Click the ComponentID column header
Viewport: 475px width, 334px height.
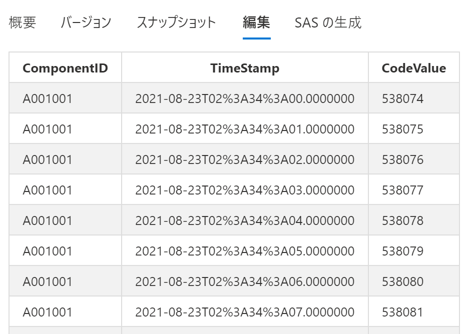coord(65,68)
